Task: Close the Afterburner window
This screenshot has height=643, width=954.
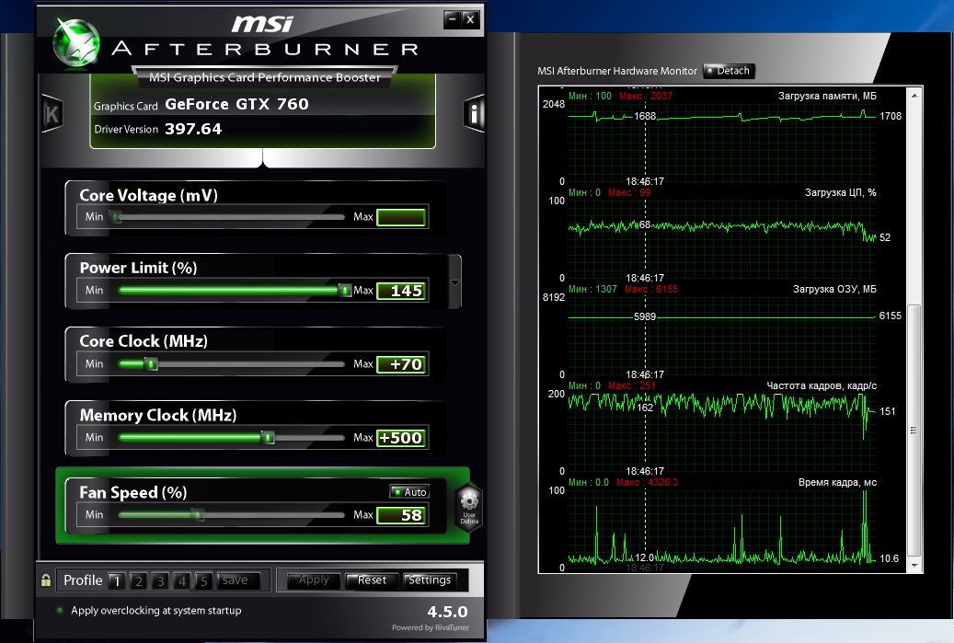Action: click(x=470, y=19)
